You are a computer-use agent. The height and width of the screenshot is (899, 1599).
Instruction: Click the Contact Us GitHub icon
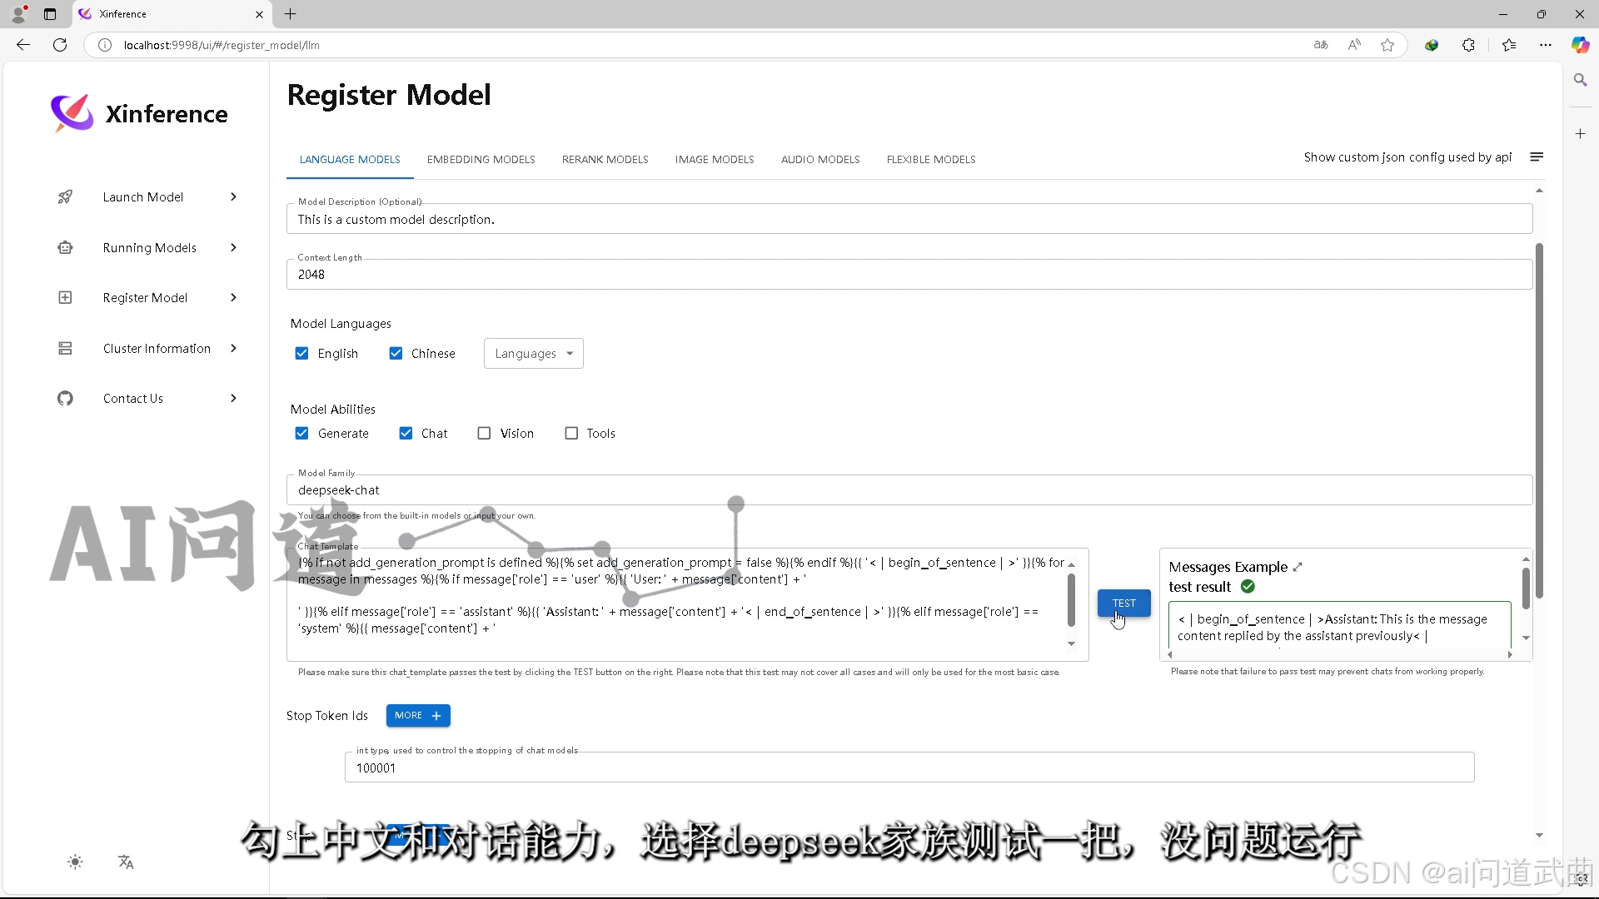pos(65,399)
